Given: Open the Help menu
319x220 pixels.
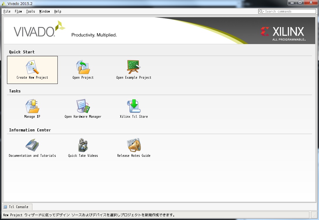Looking at the screenshot, I should click(x=57, y=11).
